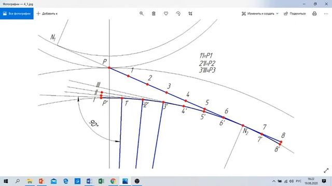Click the volume speaker tray icon
332x186 pixels.
coord(292,181)
